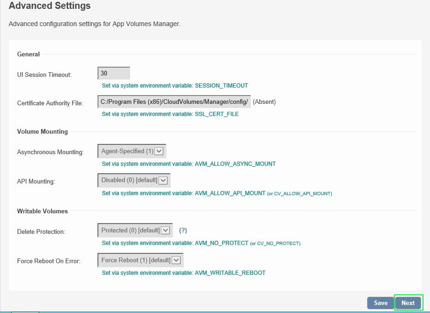Expand the API Mounting dropdown
Screen dimensions: 430x313
[134, 180]
